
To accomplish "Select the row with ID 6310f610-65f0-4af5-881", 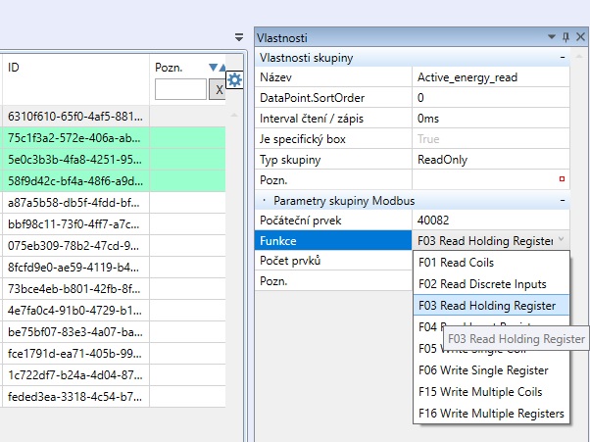I will point(74,115).
